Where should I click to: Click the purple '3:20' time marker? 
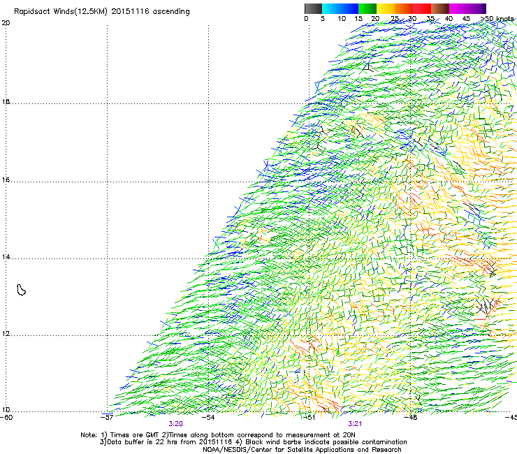(176, 424)
